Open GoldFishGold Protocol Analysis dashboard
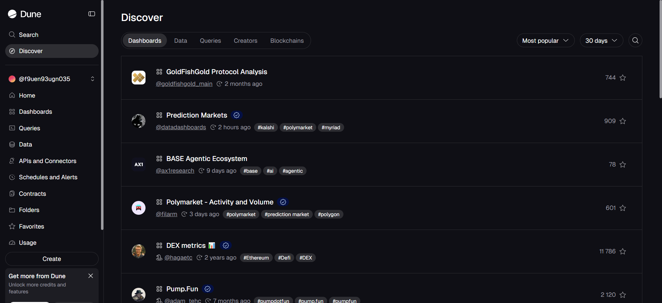This screenshot has width=662, height=303. point(217,72)
